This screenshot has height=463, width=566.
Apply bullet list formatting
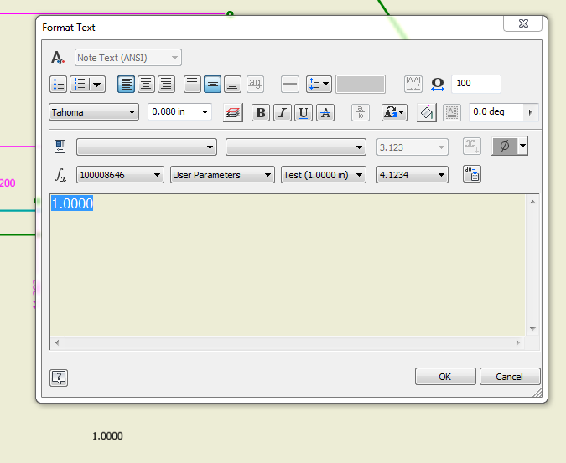(x=58, y=85)
